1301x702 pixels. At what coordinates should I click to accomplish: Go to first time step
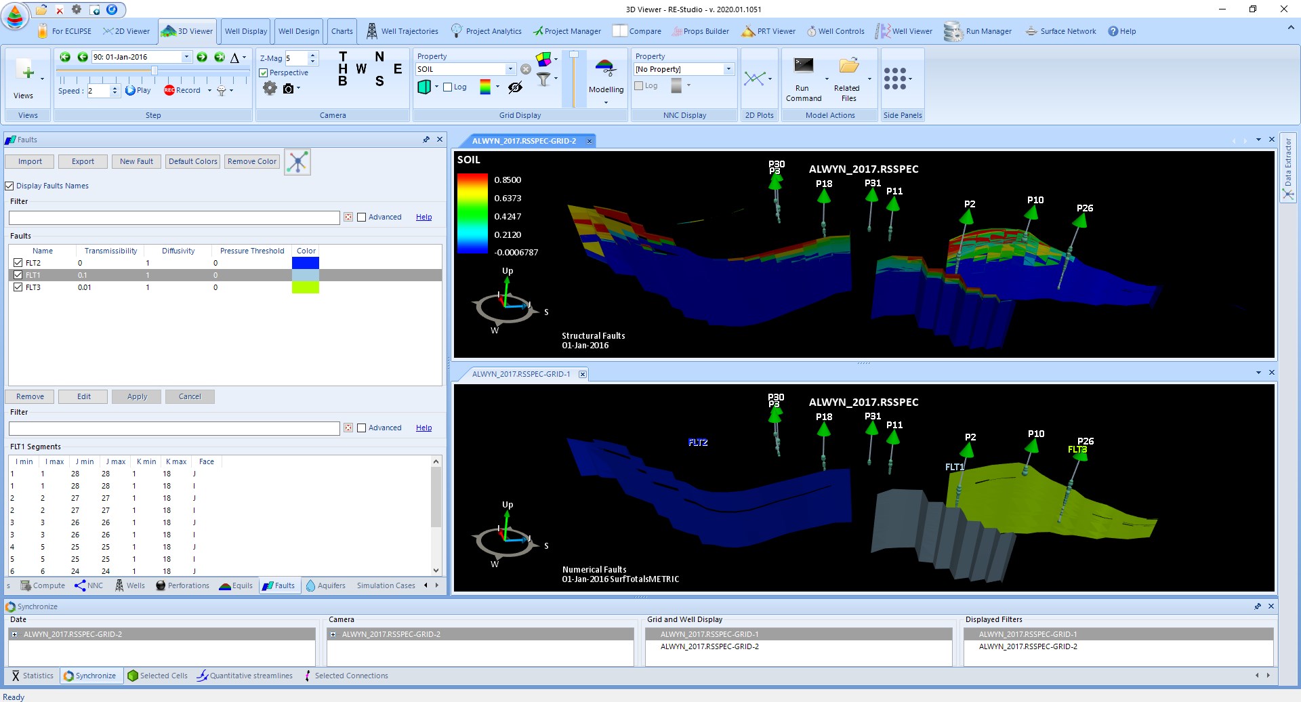coord(65,57)
